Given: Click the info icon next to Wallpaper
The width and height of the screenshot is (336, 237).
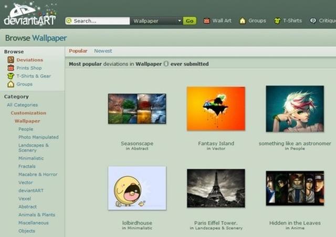Looking at the screenshot, I should tap(166, 64).
